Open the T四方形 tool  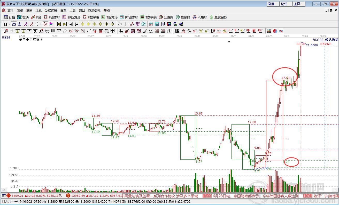coord(109,17)
